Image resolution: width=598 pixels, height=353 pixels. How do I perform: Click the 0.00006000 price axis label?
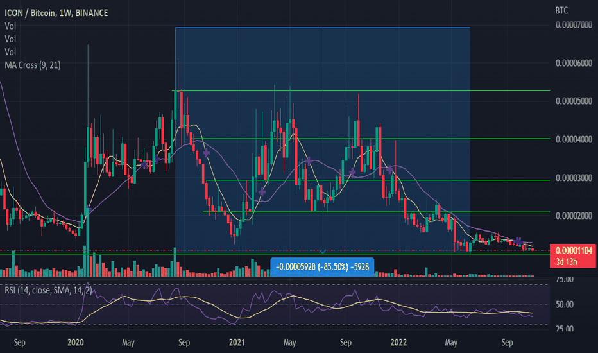tap(574, 64)
